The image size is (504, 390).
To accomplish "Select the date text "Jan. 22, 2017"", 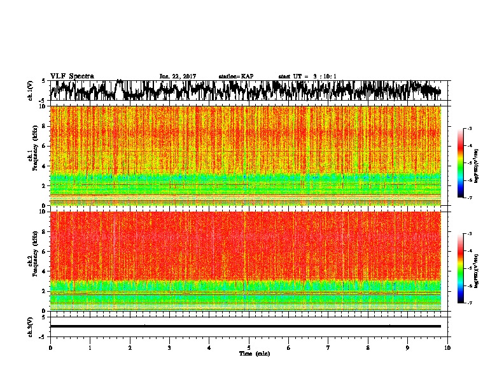I will (x=178, y=76).
